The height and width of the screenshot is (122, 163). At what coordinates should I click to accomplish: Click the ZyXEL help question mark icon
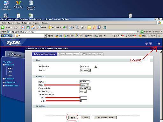(146, 44)
